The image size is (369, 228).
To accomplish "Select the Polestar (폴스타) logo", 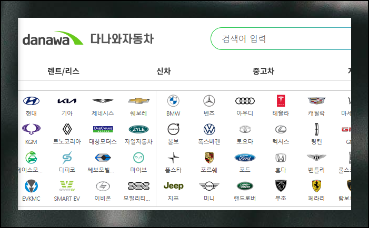I will (x=173, y=158).
